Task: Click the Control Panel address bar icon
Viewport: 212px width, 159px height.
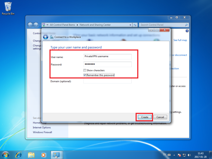Action: (x=44, y=25)
